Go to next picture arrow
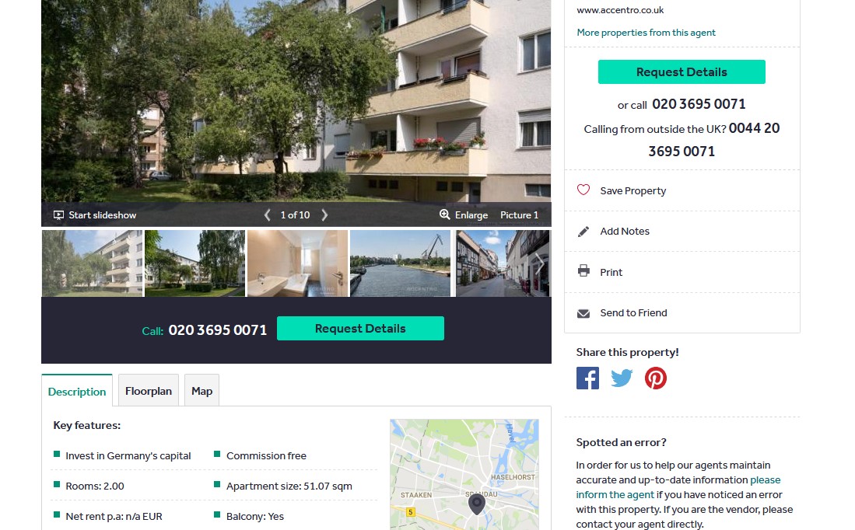This screenshot has width=855, height=530. (x=324, y=215)
